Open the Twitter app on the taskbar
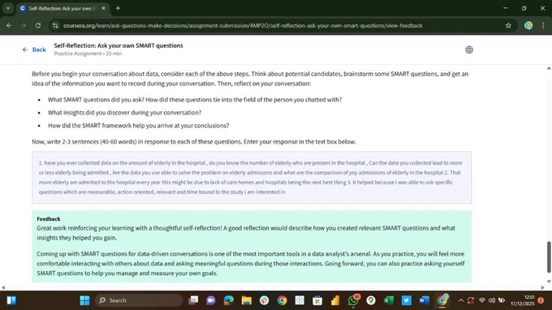Viewport: 552px width, 310px height. click(x=406, y=300)
